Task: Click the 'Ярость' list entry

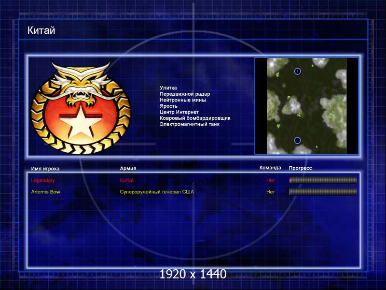Action: point(168,106)
